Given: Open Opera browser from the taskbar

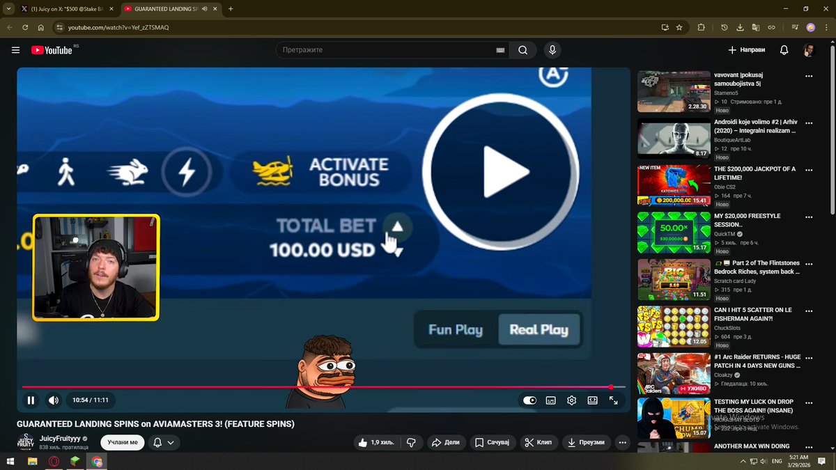Looking at the screenshot, I should tap(54, 461).
